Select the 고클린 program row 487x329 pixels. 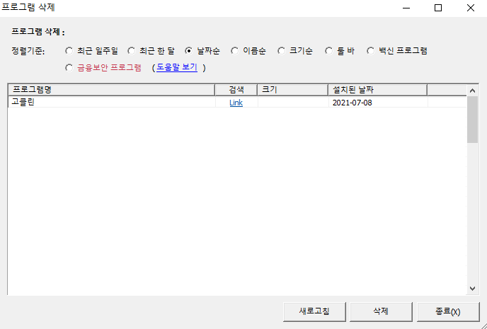(x=237, y=103)
